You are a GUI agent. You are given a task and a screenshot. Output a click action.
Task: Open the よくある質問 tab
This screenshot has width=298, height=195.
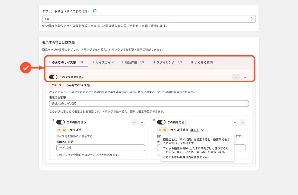[x=202, y=62]
